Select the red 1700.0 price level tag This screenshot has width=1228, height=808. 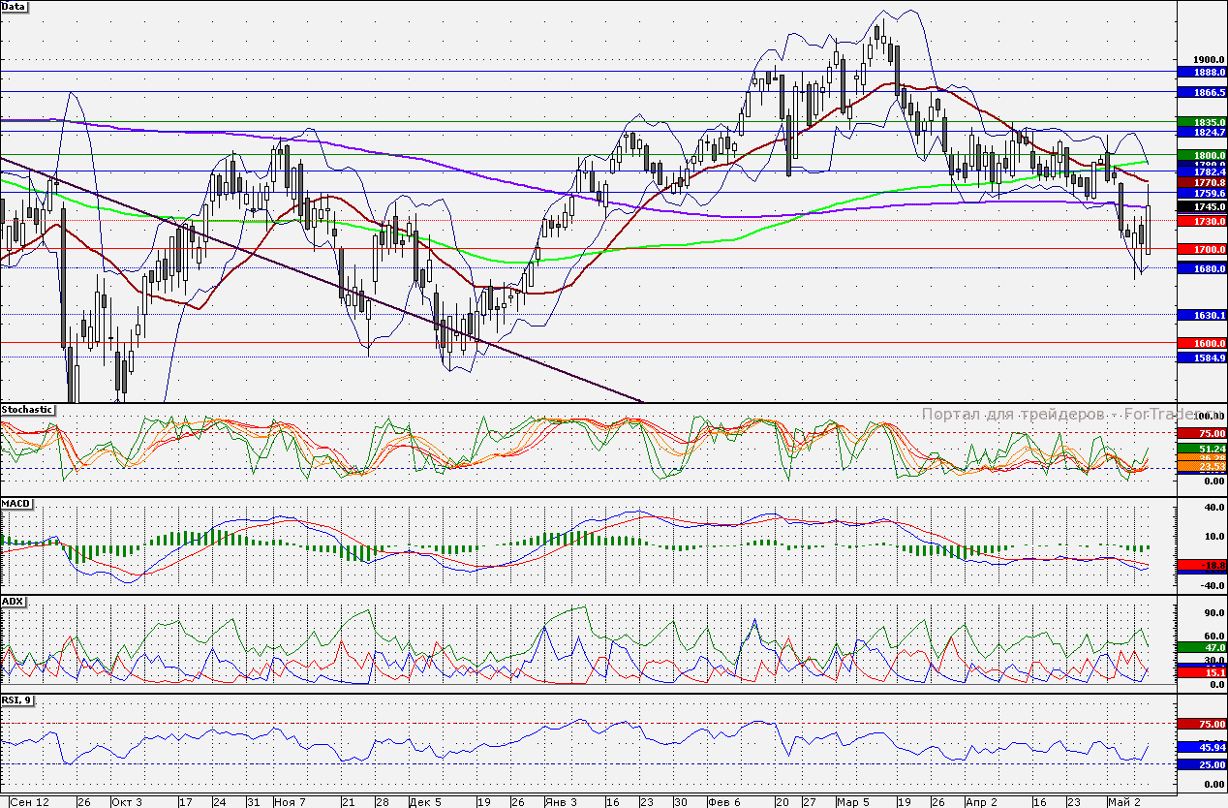coord(1202,250)
